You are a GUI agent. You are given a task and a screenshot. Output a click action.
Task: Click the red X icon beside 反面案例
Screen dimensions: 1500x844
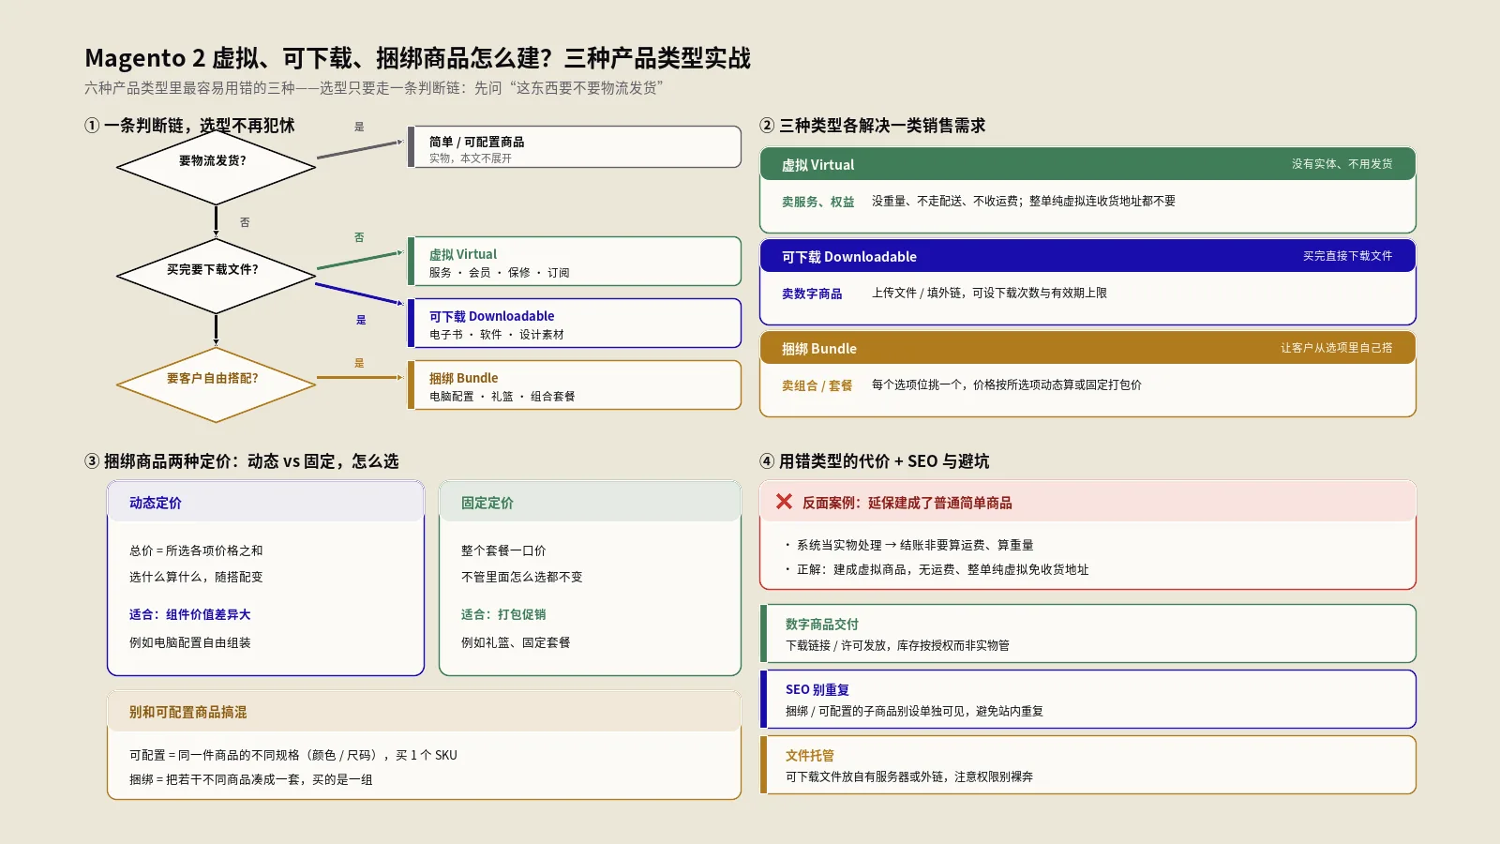pyautogui.click(x=784, y=502)
